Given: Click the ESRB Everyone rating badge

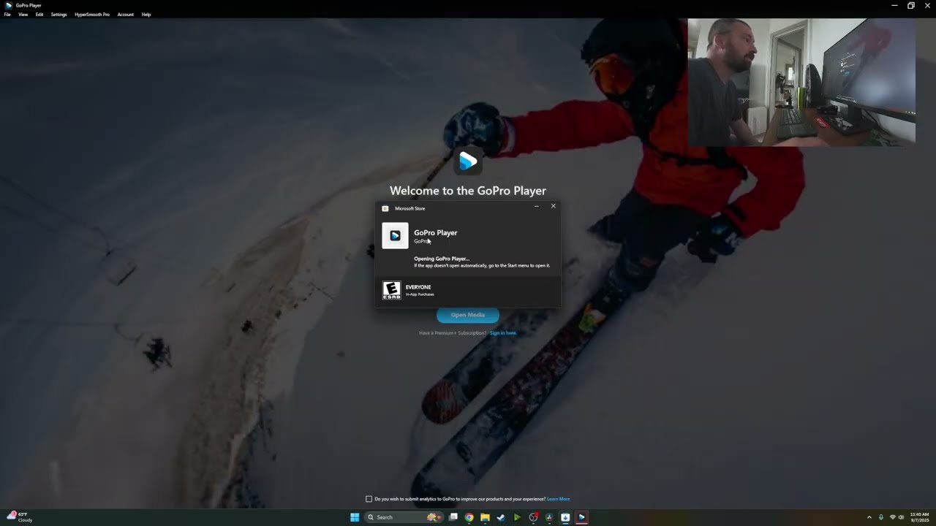Looking at the screenshot, I should (x=392, y=290).
